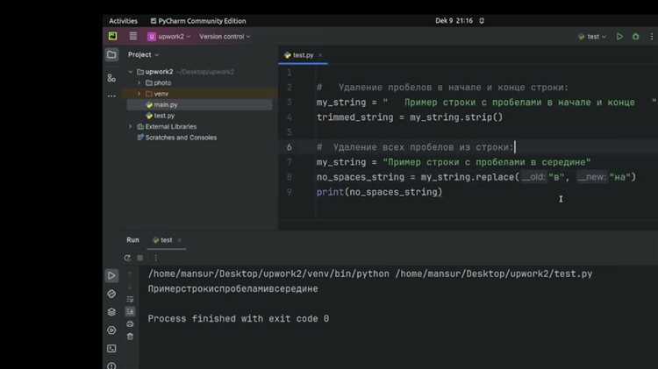Close the test.py editor tab
Screen dimensions: 658x369
[320, 55]
